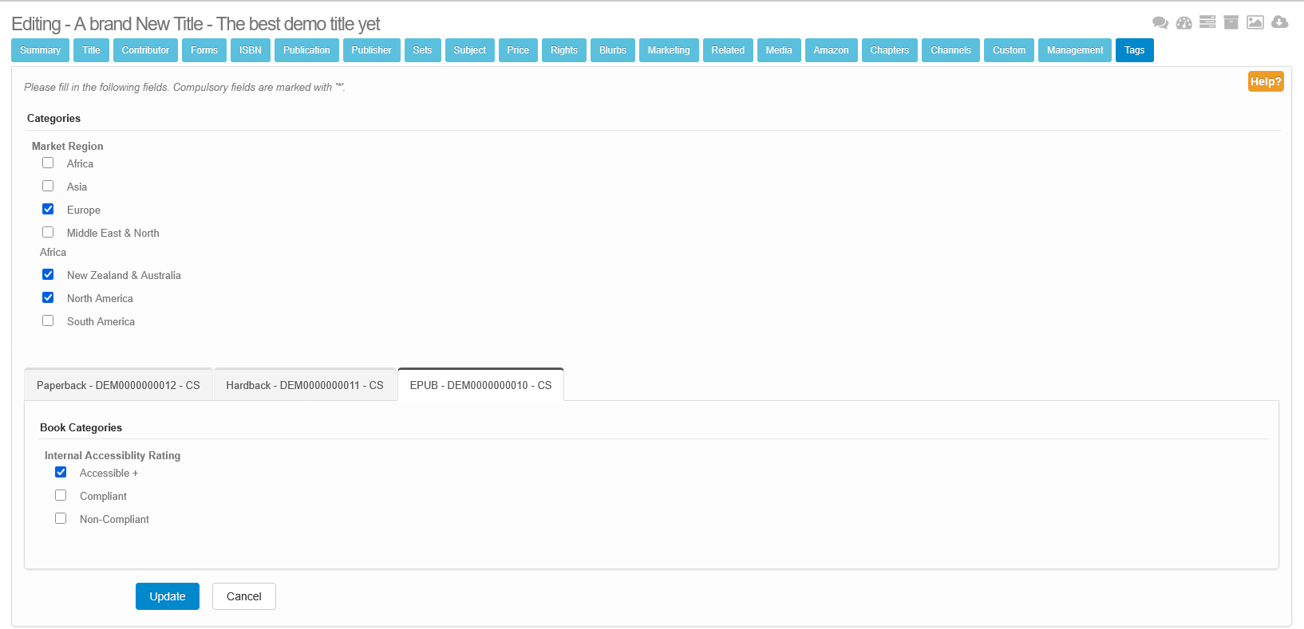Open the Media tab
1304x629 pixels.
[x=779, y=50]
